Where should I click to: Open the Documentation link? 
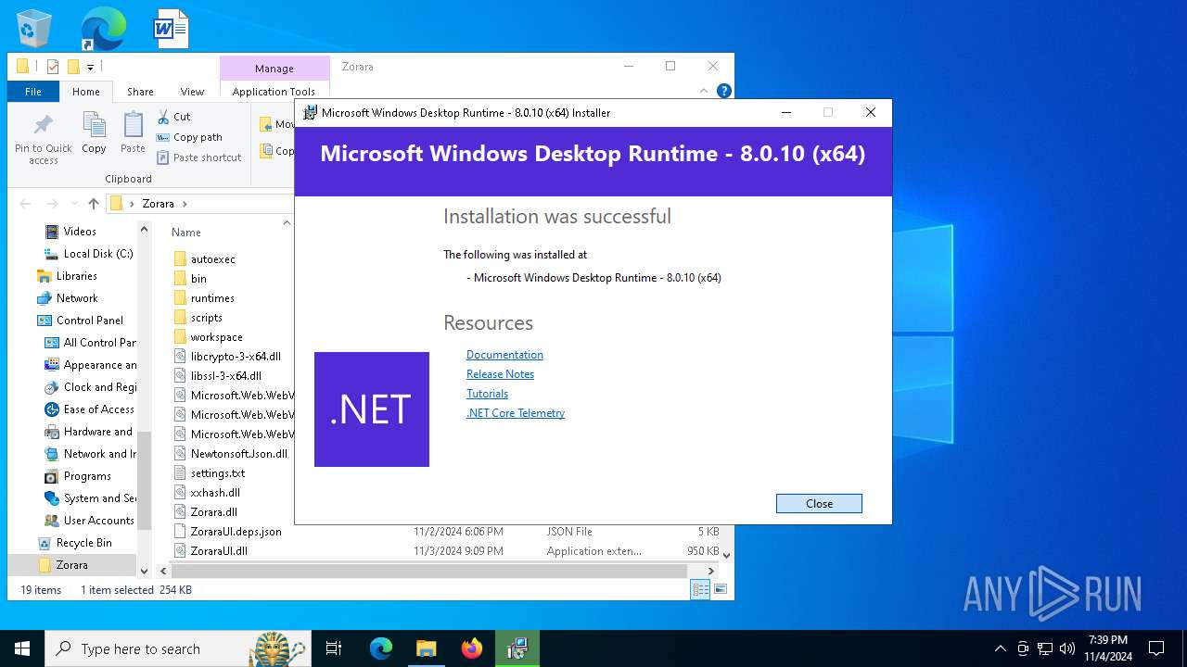(504, 355)
